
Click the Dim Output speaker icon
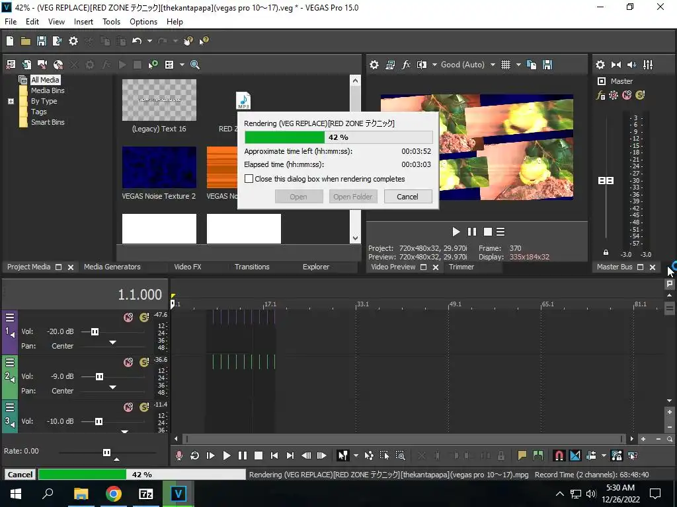(x=631, y=65)
